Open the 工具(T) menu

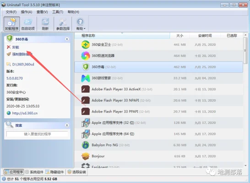pyautogui.click(x=58, y=12)
